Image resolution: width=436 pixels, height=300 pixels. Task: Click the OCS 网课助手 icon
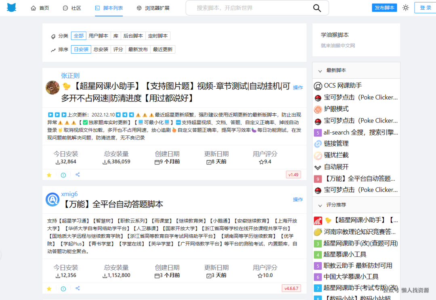pos(318,86)
